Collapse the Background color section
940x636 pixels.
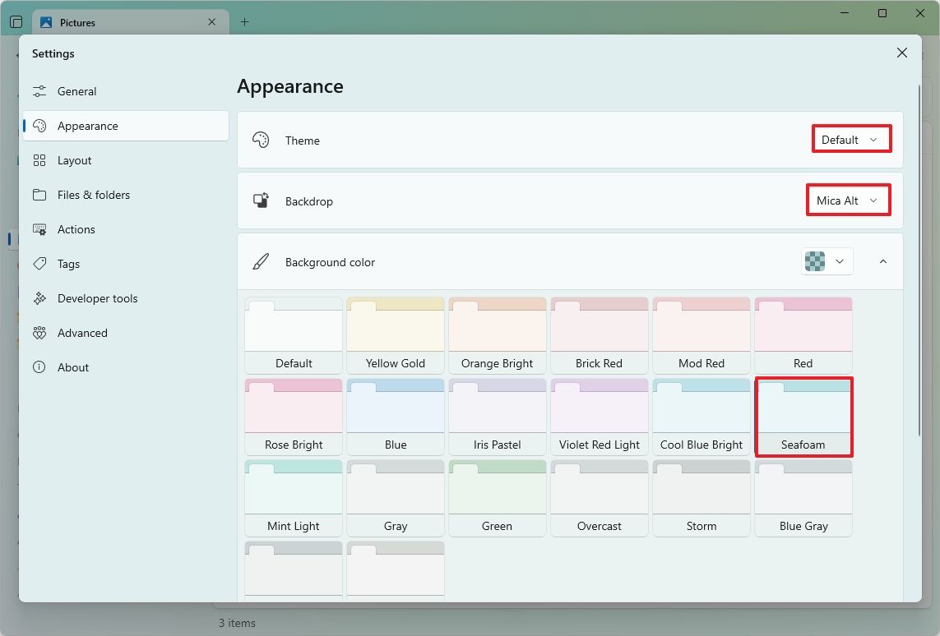point(882,261)
